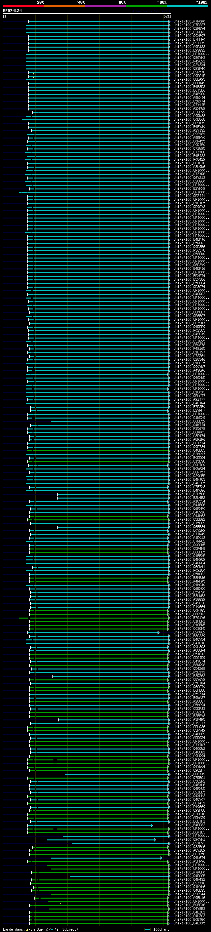Click the query end position 521
Screen dimensions: 211x932
(166, 16)
